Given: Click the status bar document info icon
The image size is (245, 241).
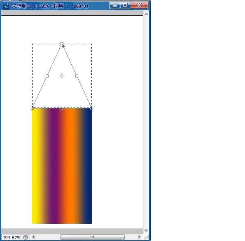Looking at the screenshot, I should (x=26, y=237).
